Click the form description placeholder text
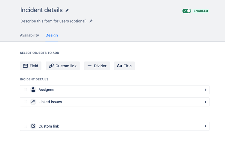The image size is (225, 156). click(54, 21)
